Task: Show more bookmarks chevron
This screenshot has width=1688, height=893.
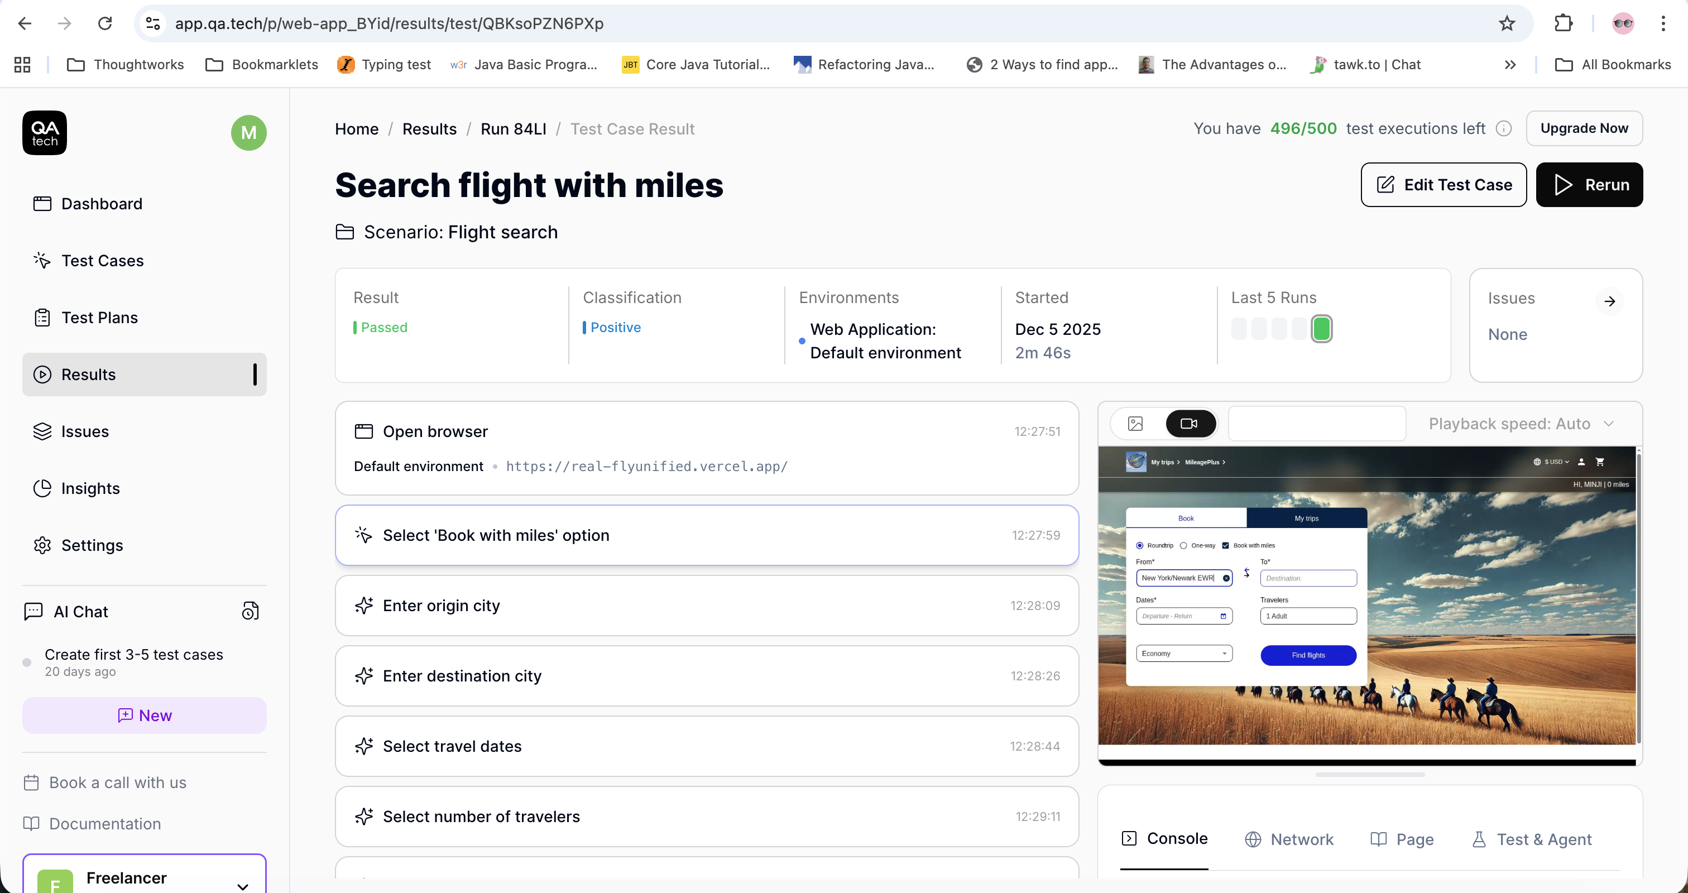Action: coord(1510,65)
